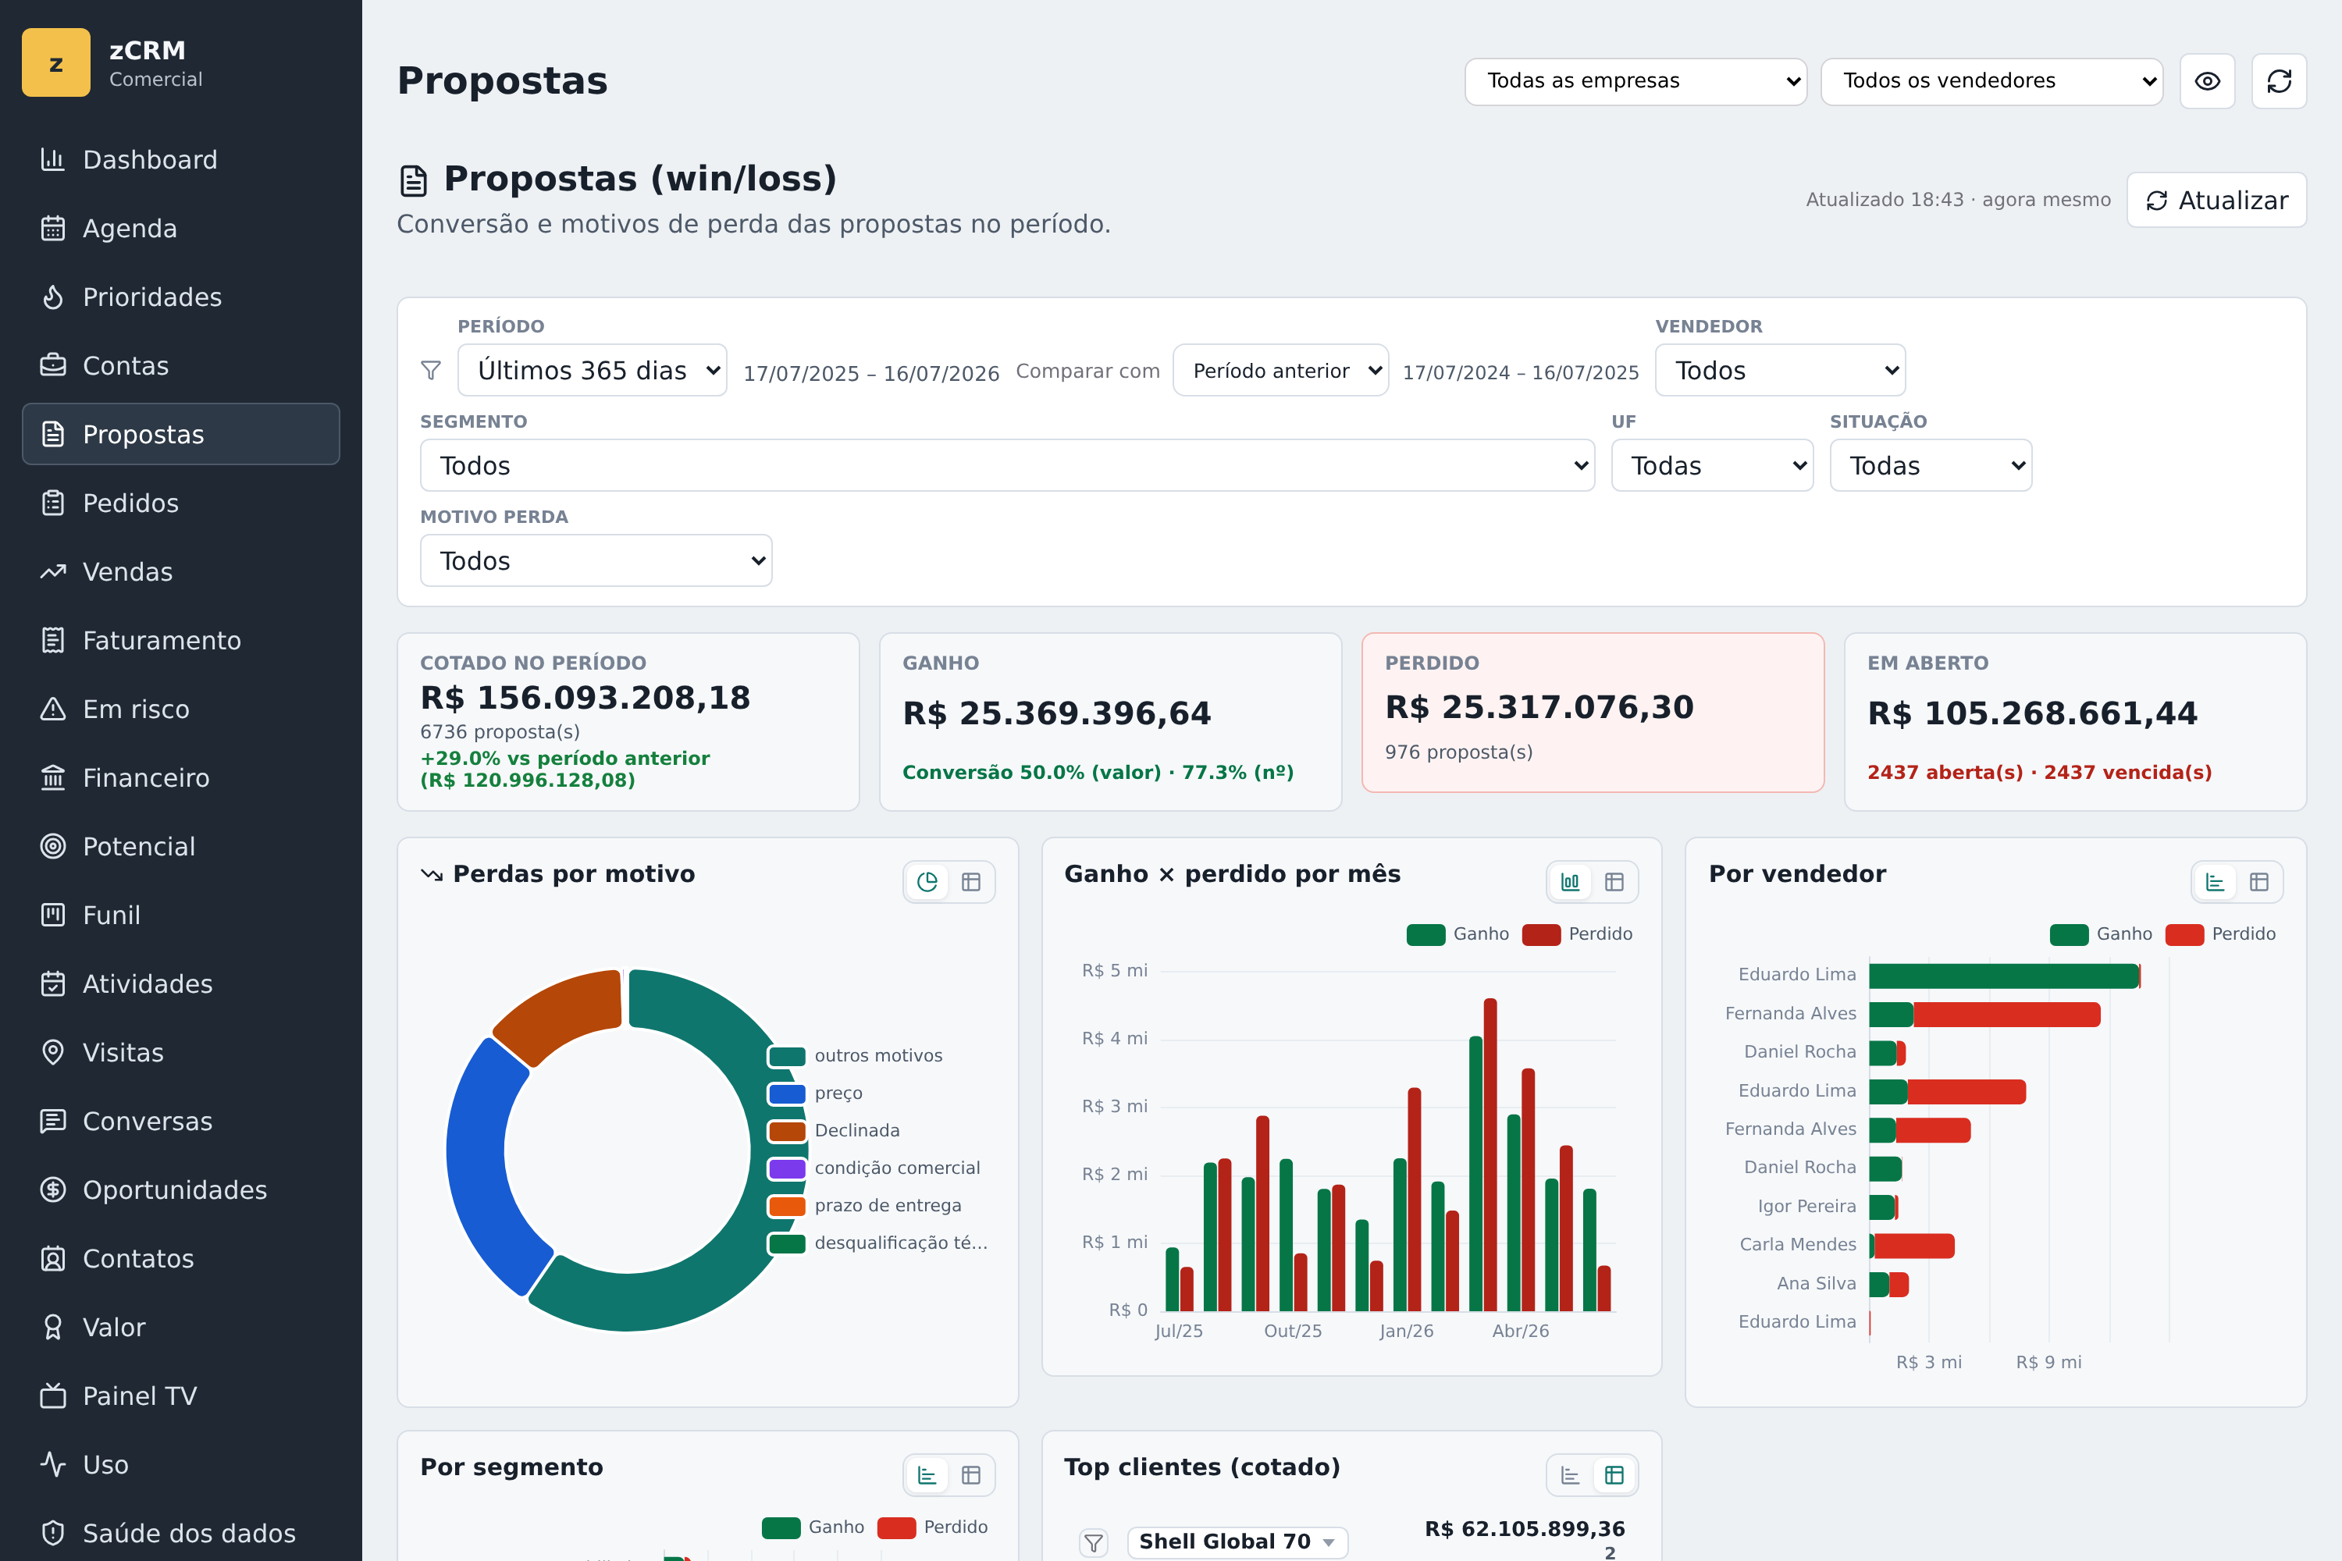This screenshot has width=2342, height=1561.
Task: Expand the Últimos 365 dias period selector
Action: tap(593, 370)
